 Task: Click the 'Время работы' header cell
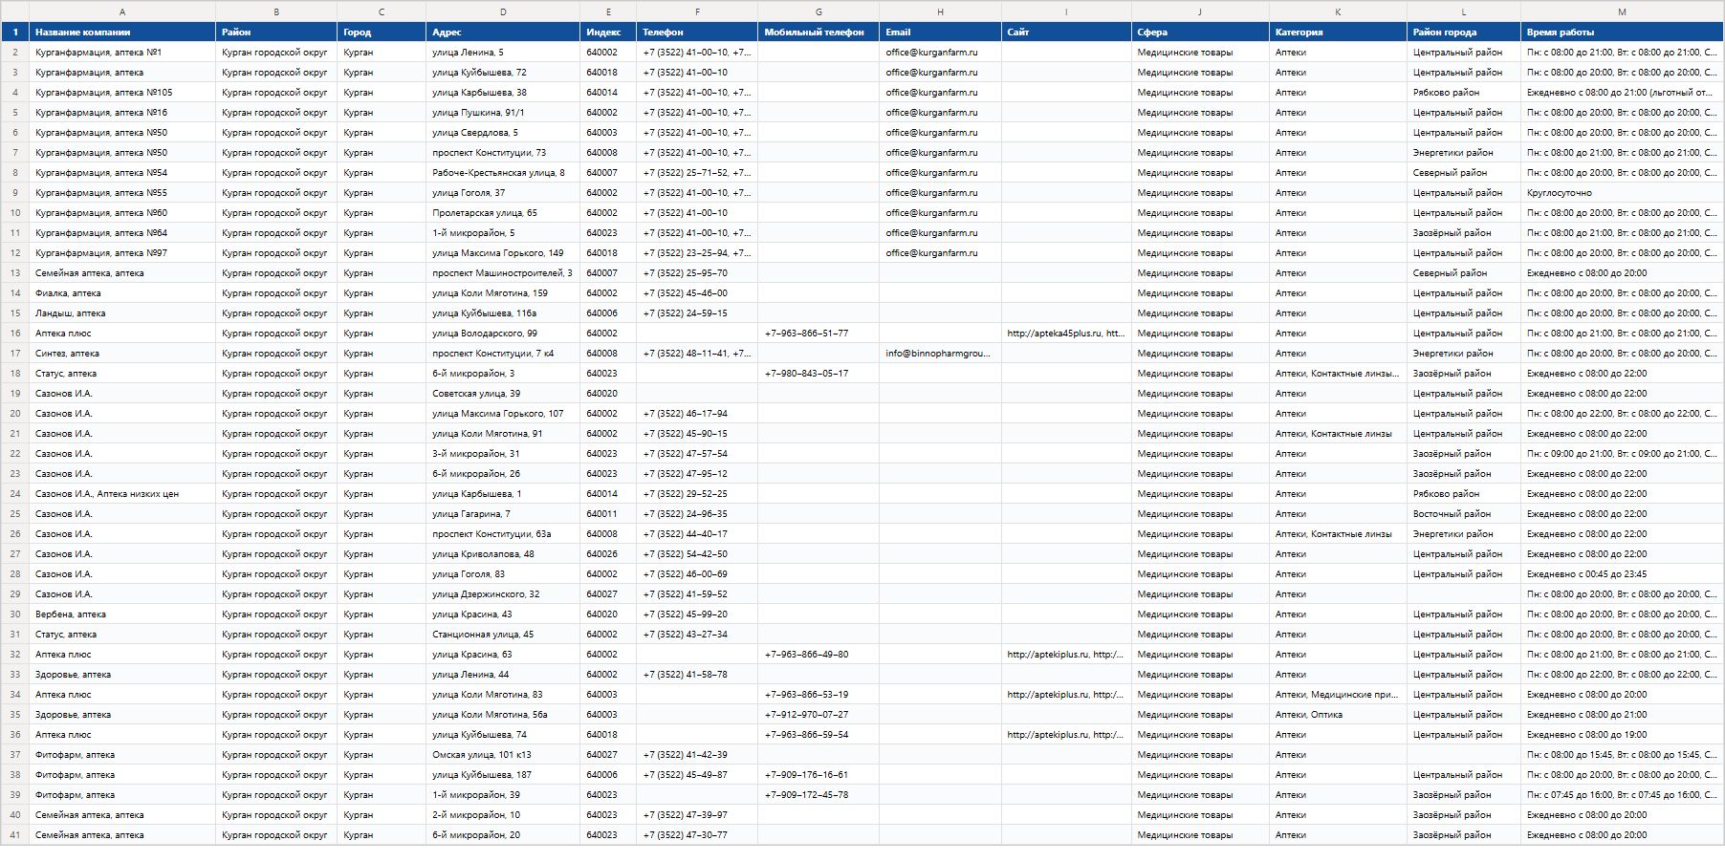coord(1622,32)
